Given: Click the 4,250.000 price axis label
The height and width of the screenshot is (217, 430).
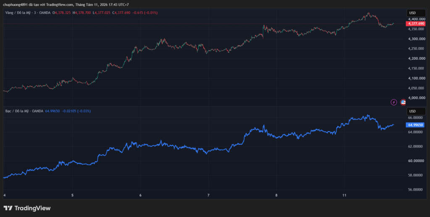Looking at the screenshot, I should click(x=417, y=49).
